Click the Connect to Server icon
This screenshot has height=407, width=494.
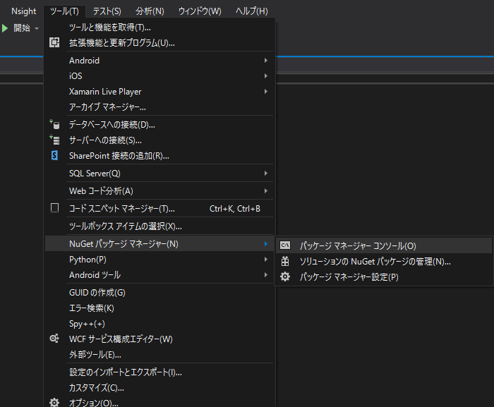point(54,140)
